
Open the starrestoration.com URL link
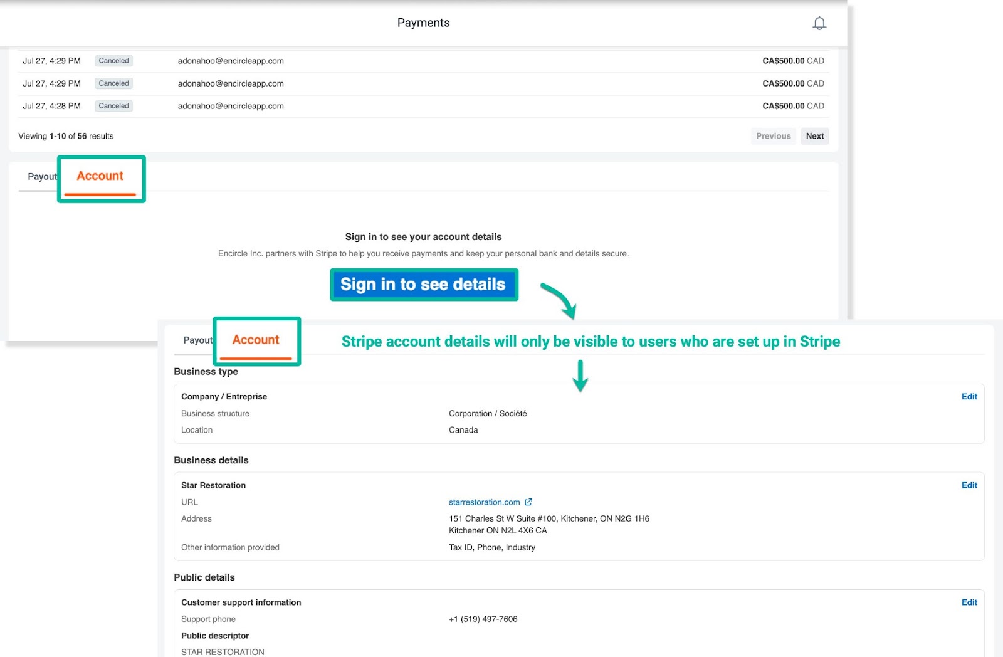coord(484,502)
